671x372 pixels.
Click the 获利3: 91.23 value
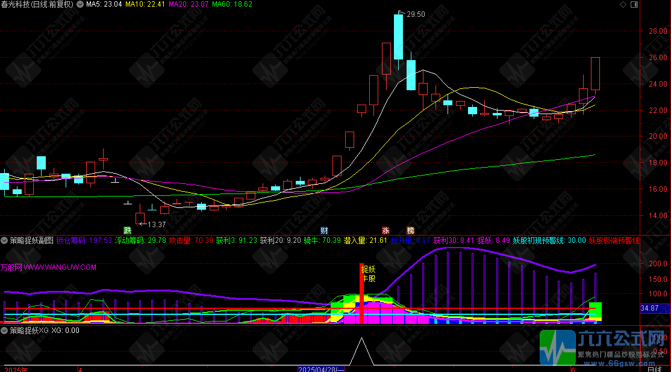[237, 240]
